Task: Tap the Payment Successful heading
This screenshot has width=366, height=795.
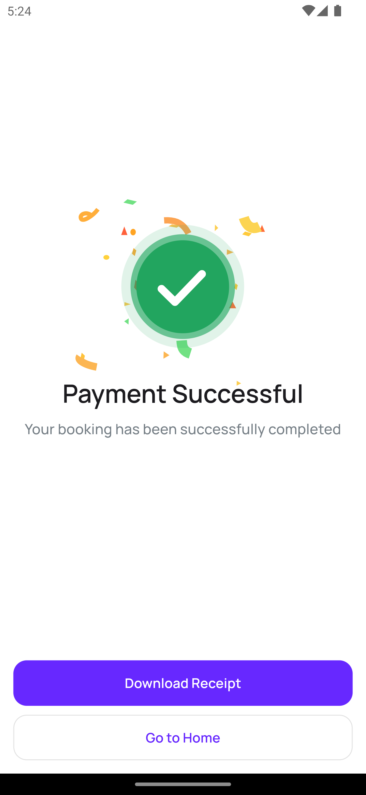Action: [x=183, y=394]
